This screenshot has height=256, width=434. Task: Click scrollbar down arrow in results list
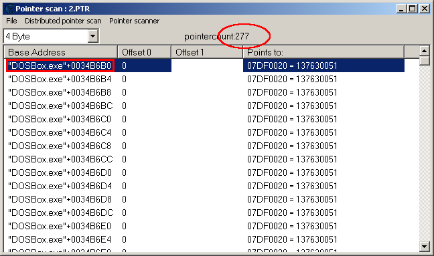tap(425, 246)
